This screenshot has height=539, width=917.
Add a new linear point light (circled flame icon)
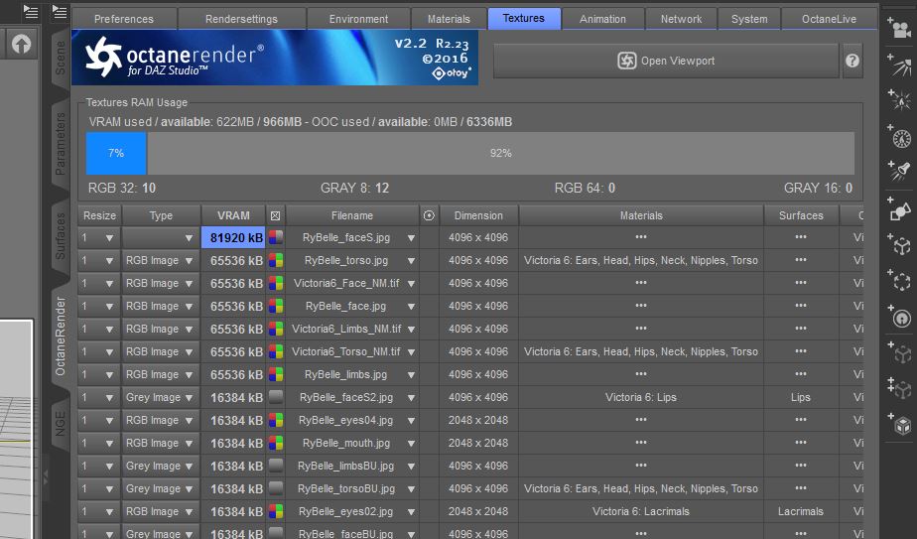pyautogui.click(x=899, y=137)
